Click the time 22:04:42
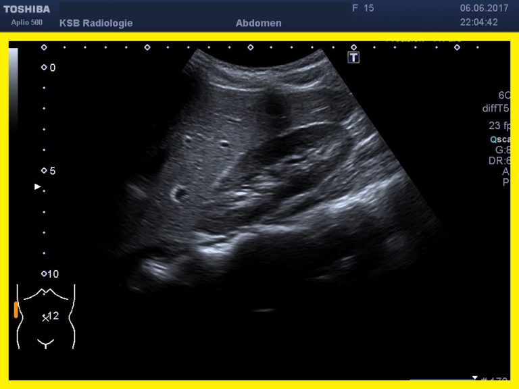Viewport: 519px width, 389px height. (x=478, y=22)
